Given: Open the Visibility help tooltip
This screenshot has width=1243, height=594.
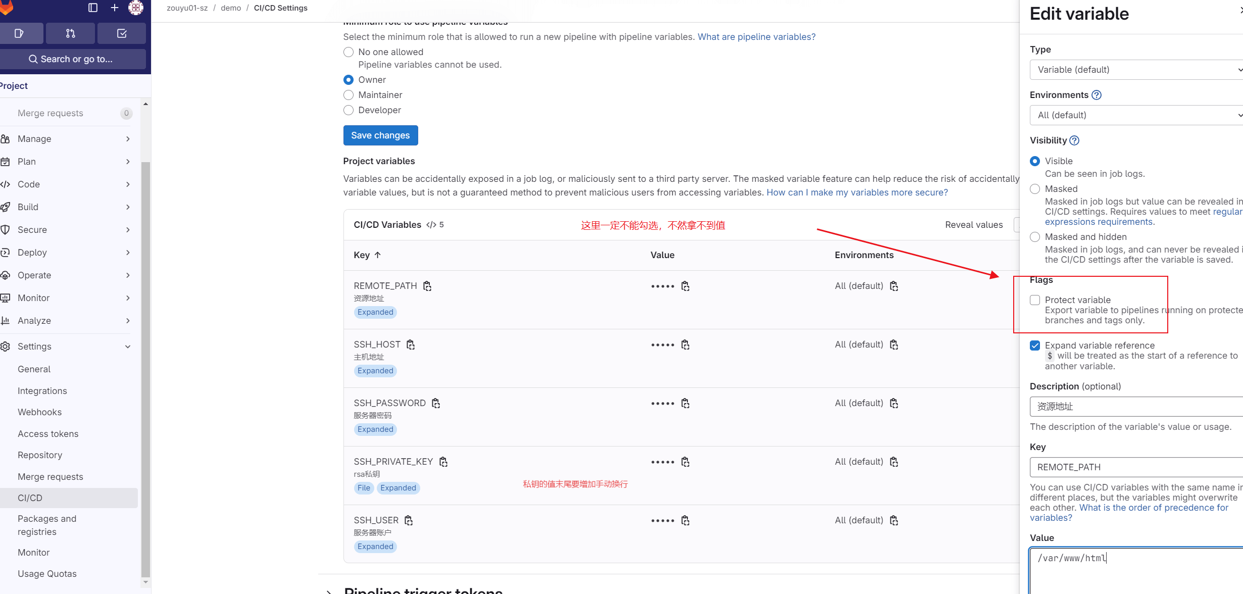Looking at the screenshot, I should coord(1075,140).
